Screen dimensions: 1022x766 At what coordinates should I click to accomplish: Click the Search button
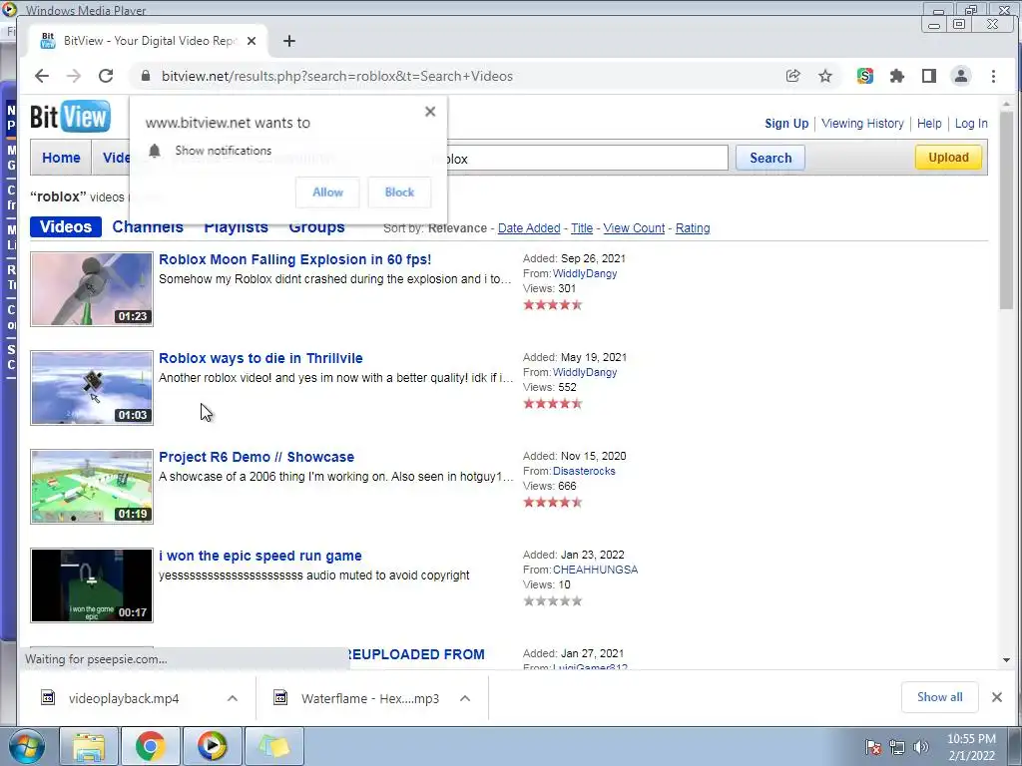point(770,158)
